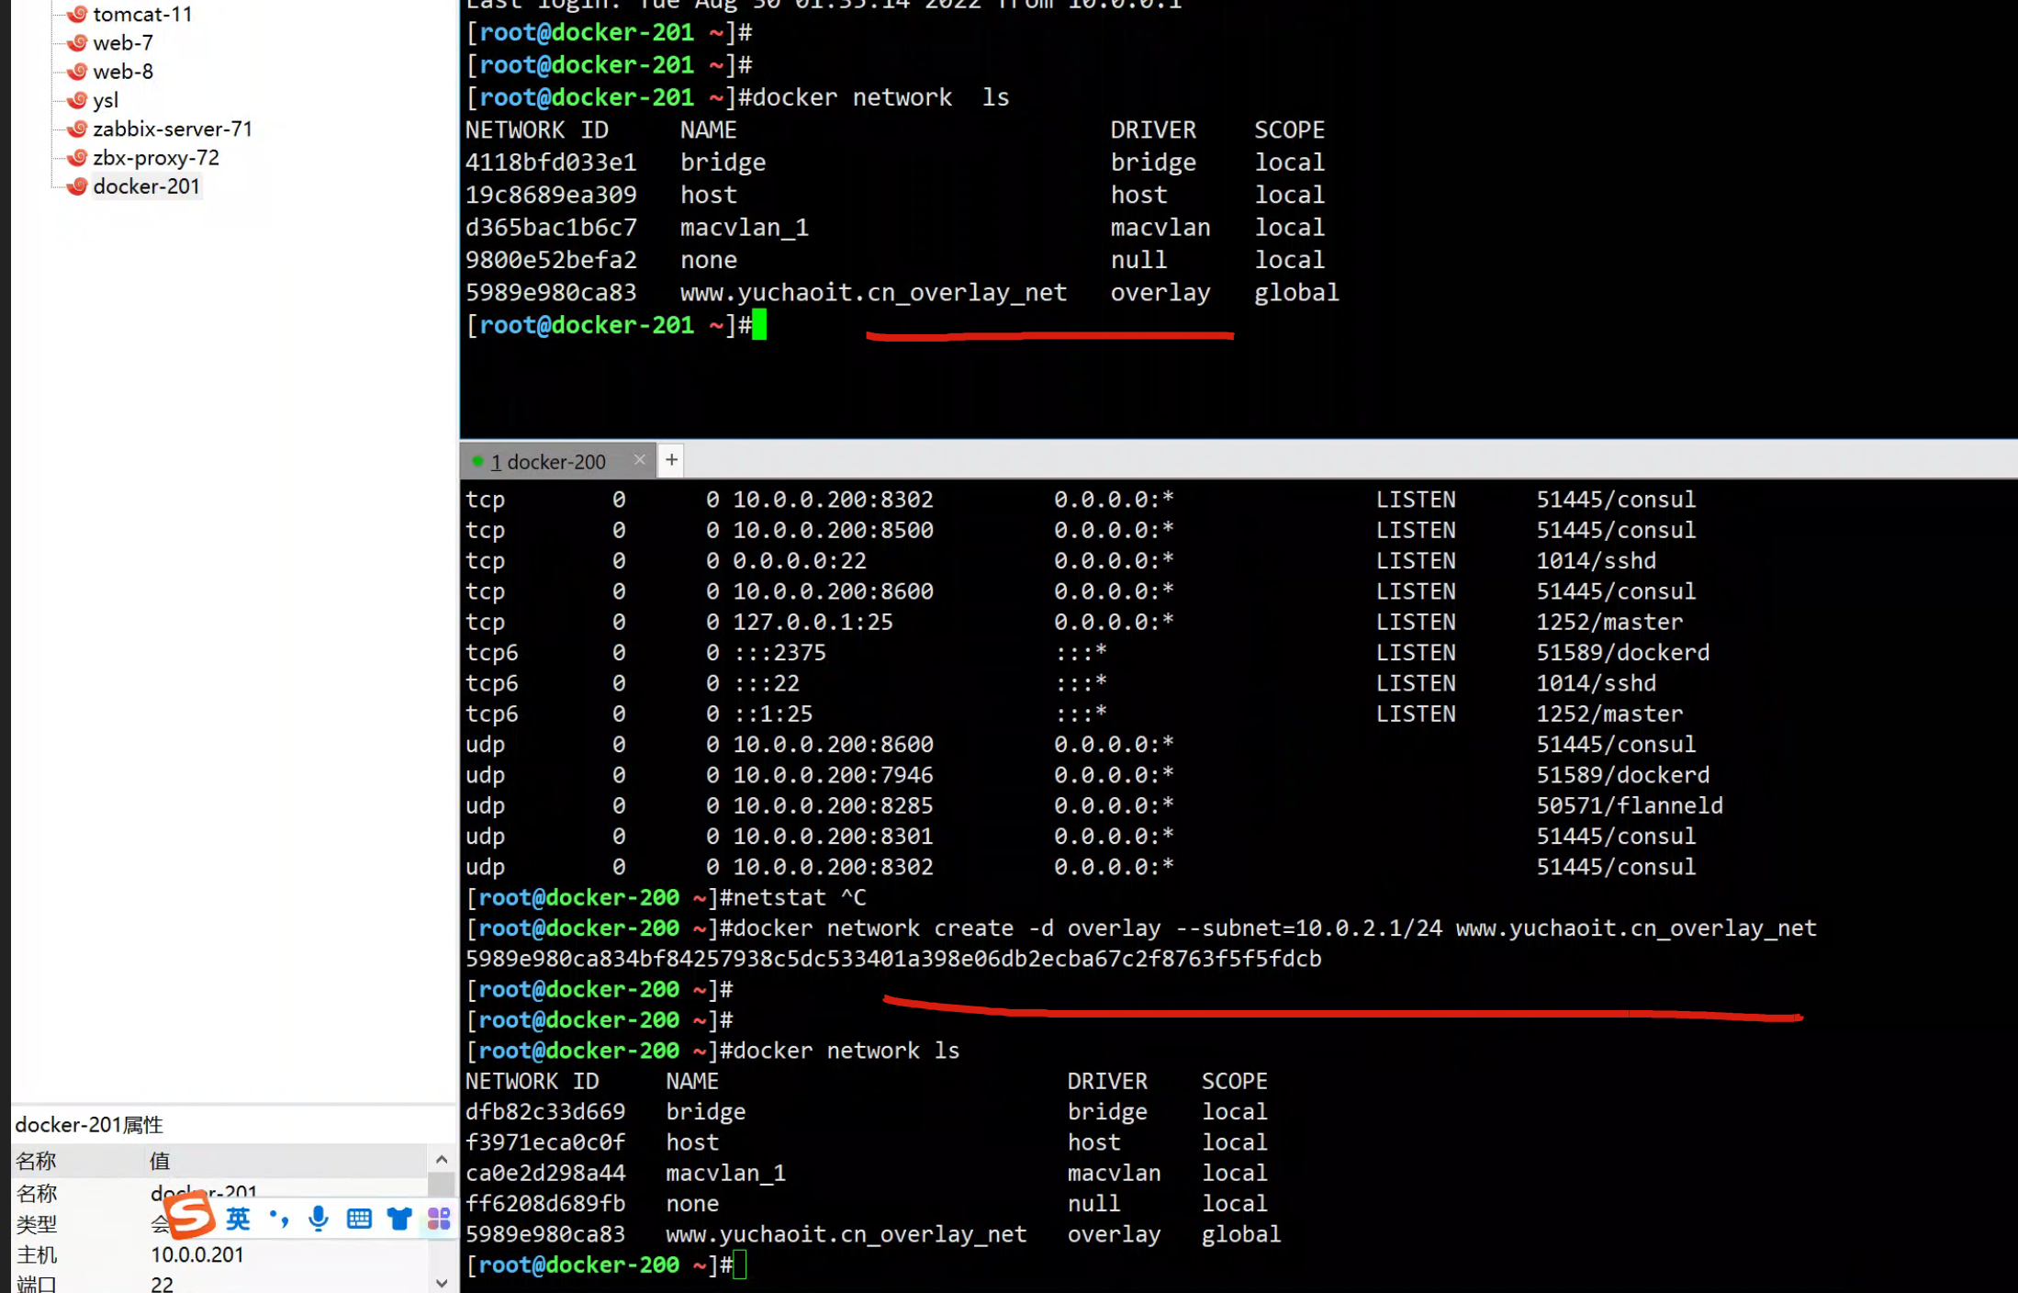The height and width of the screenshot is (1293, 2018).
Task: Select the zbx-proxy-72 session
Action: 155,157
